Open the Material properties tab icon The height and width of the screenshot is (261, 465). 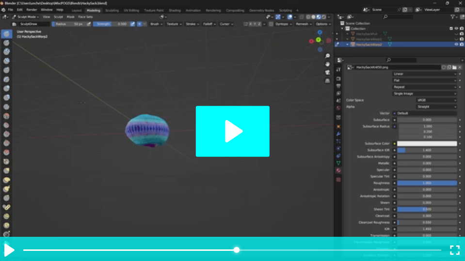click(x=338, y=170)
